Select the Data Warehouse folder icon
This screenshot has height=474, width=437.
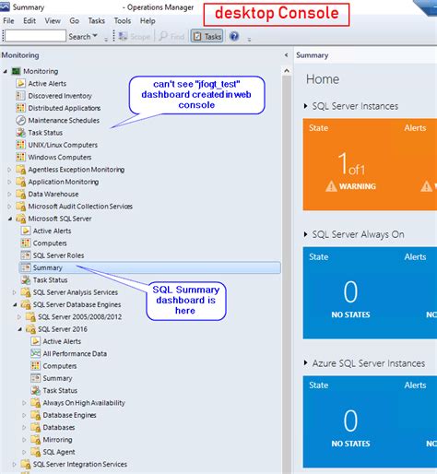(x=20, y=194)
